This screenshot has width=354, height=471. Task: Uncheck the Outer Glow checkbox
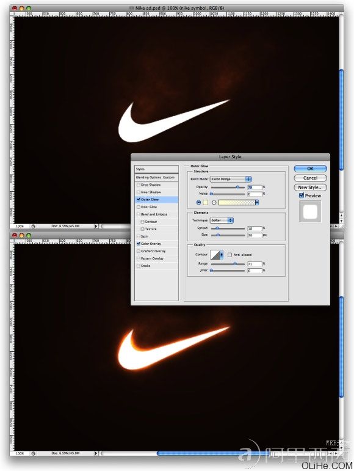tap(139, 199)
